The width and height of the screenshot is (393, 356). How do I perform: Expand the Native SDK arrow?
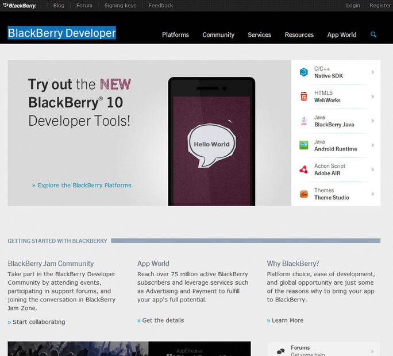point(373,72)
